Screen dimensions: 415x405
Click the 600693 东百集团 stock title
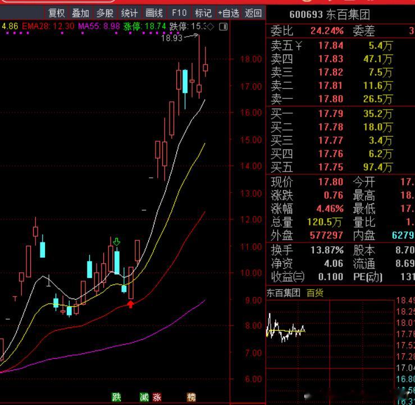[x=330, y=14]
